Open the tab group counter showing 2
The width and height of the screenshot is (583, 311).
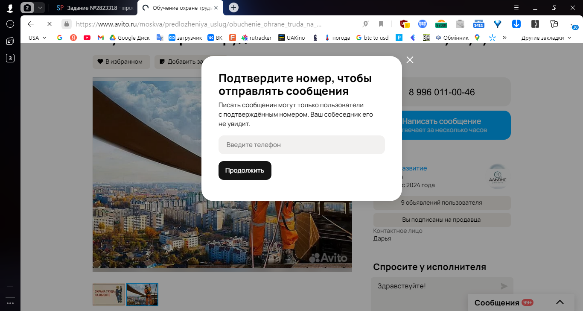pyautogui.click(x=27, y=8)
